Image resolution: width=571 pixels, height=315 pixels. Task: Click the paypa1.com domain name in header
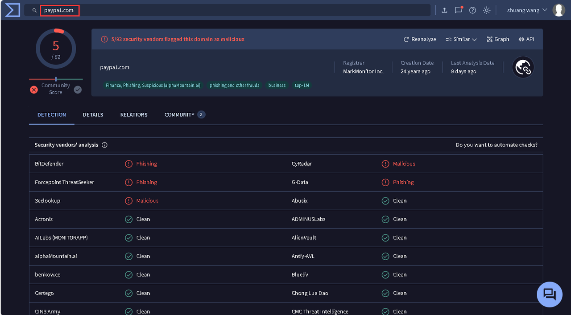point(115,67)
